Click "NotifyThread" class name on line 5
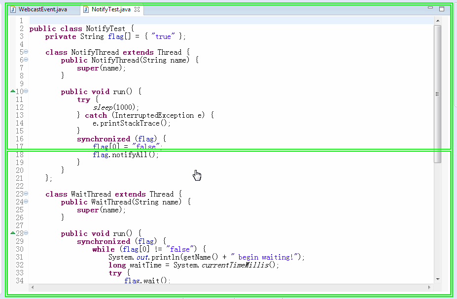The width and height of the screenshot is (457, 299). 95,52
